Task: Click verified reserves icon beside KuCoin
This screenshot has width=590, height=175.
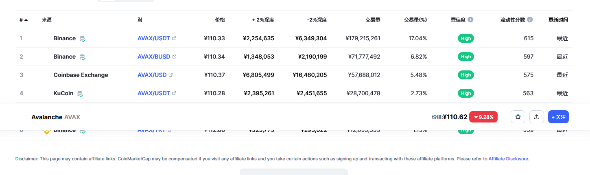Action: (81, 94)
